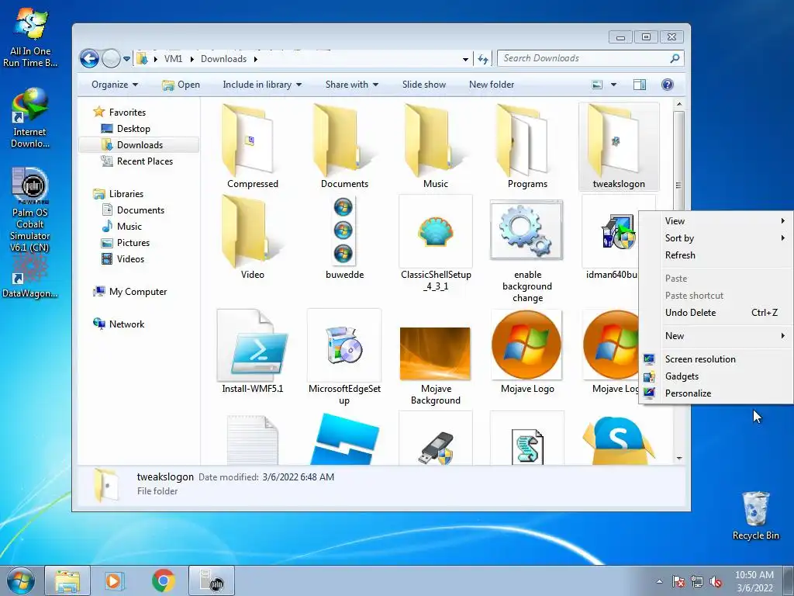Image resolution: width=794 pixels, height=596 pixels.
Task: Open the Include in library dropdown
Action: (x=262, y=85)
